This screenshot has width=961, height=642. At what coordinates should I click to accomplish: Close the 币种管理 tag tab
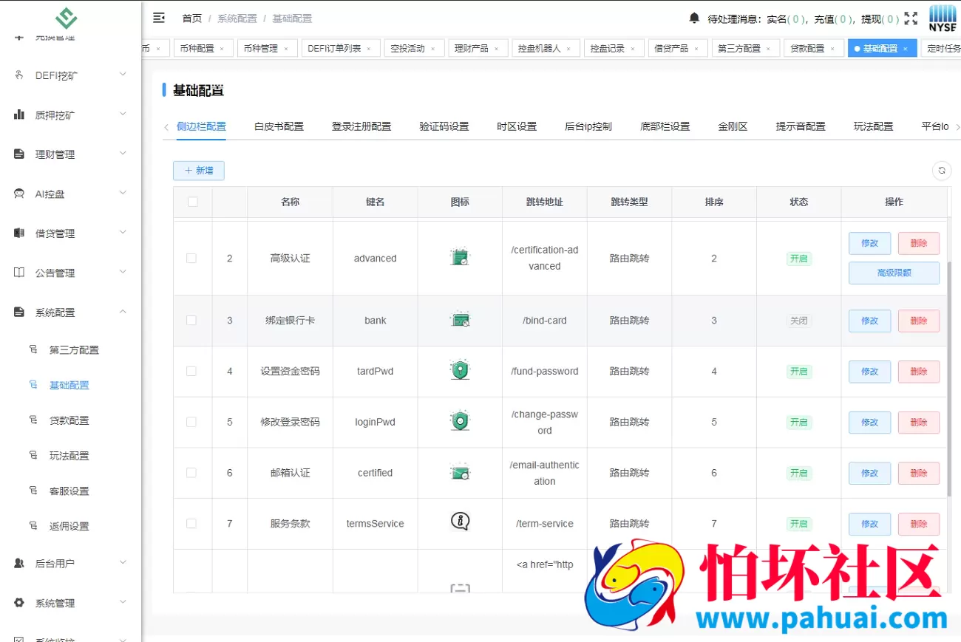click(285, 49)
